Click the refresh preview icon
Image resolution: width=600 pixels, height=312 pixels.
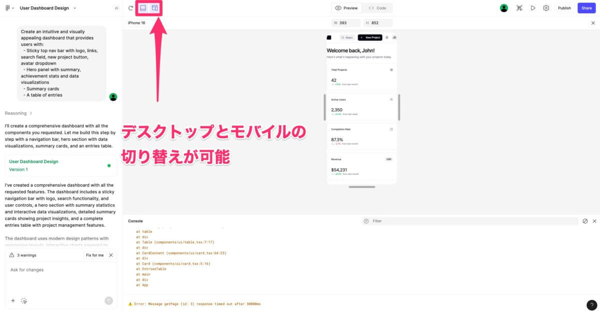[130, 8]
